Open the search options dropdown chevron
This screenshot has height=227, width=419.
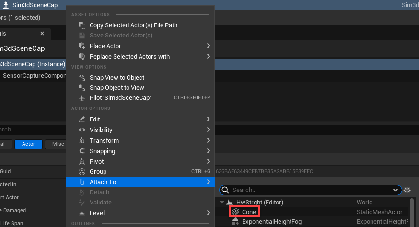(396, 190)
